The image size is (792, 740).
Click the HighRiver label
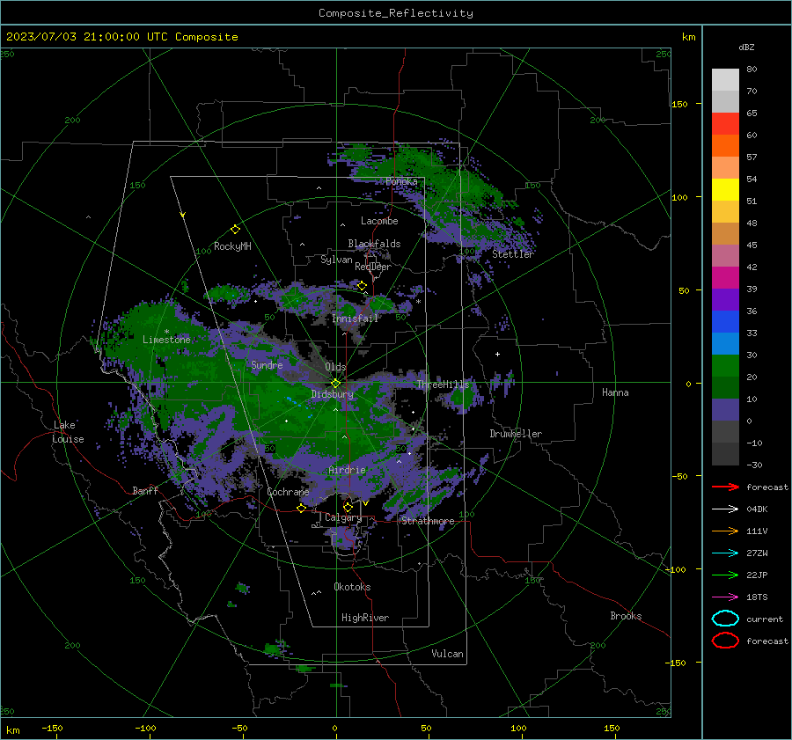[365, 618]
